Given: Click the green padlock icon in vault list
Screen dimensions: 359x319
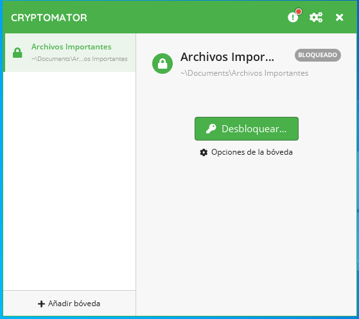Looking at the screenshot, I should [17, 53].
